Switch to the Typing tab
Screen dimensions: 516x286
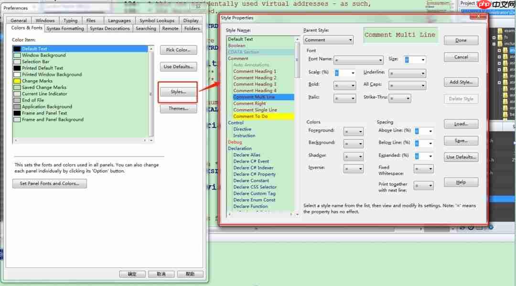coord(70,21)
